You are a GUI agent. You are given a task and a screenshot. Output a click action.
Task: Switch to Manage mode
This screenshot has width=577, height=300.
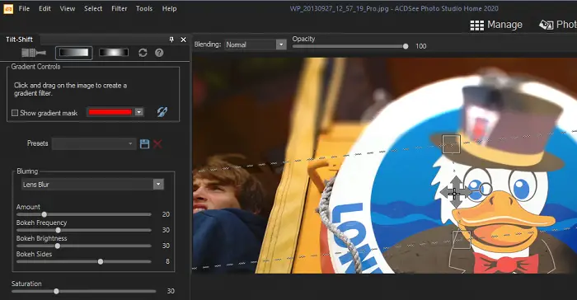pos(496,25)
